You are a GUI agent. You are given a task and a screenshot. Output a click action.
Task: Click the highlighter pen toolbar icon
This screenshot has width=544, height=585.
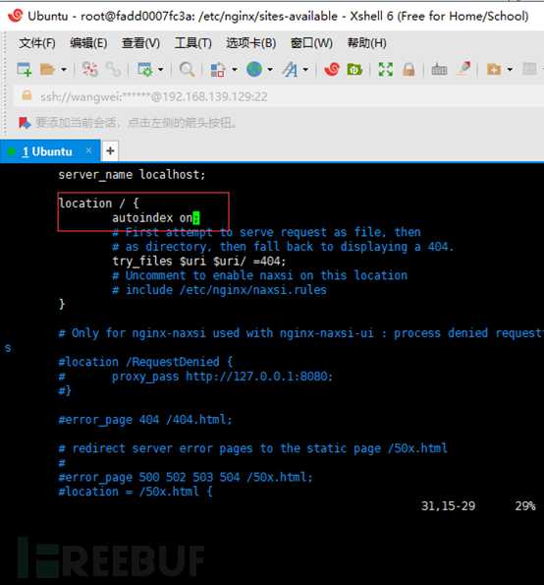coord(463,69)
